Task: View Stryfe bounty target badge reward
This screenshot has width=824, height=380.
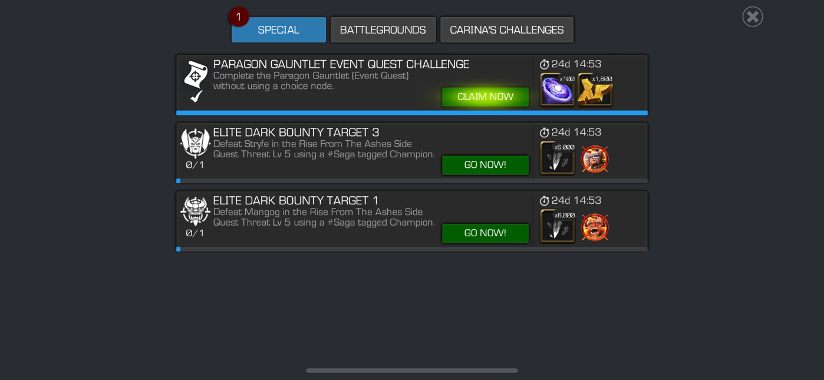Action: (x=595, y=159)
